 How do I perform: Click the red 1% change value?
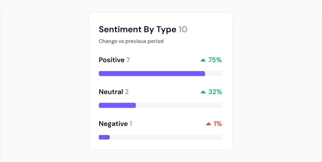(218, 124)
